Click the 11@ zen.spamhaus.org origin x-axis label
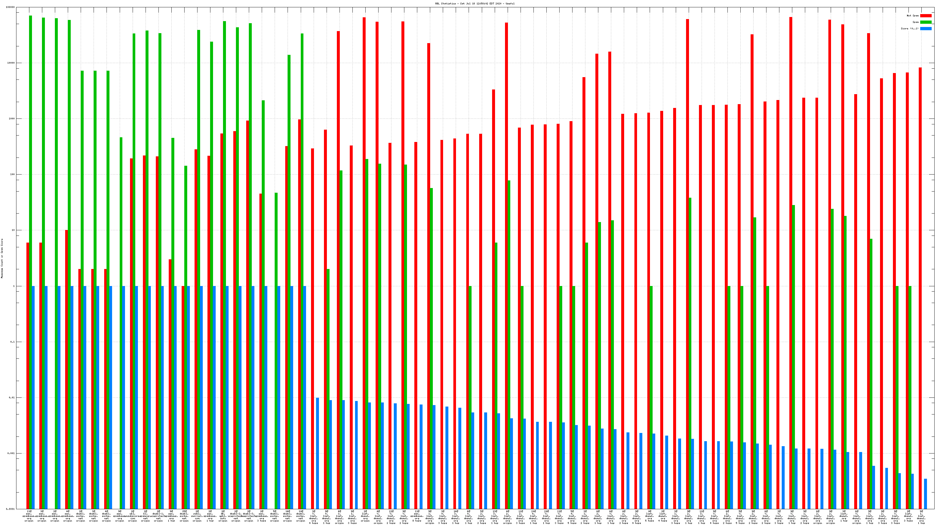Image resolution: width=939 pixels, height=528 pixels. click(x=29, y=516)
